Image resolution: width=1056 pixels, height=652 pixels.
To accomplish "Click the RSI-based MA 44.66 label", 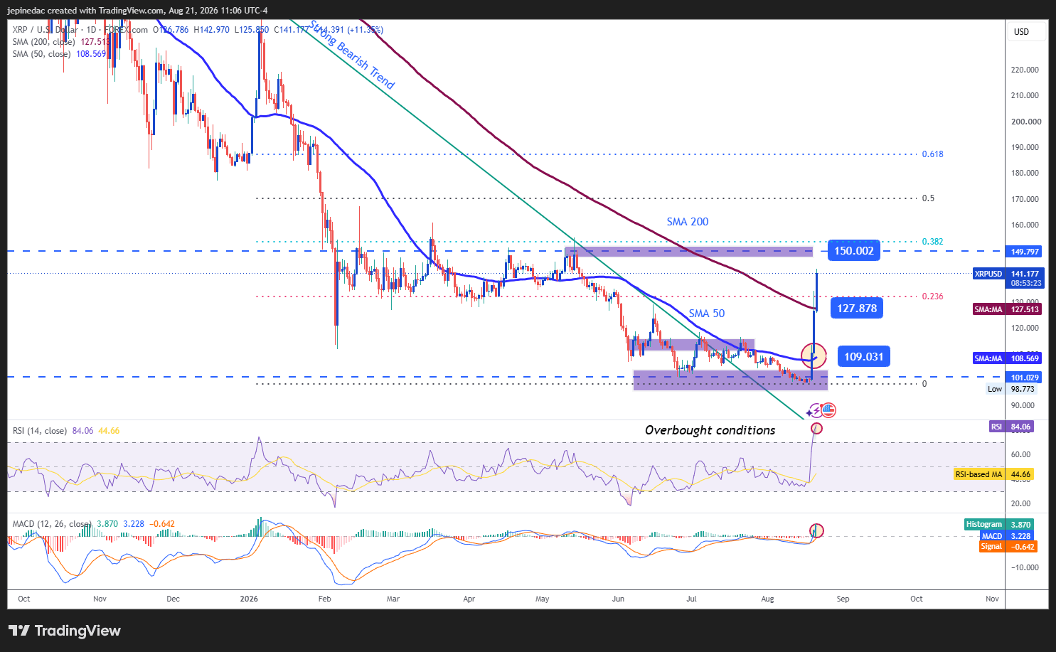I will coord(993,474).
